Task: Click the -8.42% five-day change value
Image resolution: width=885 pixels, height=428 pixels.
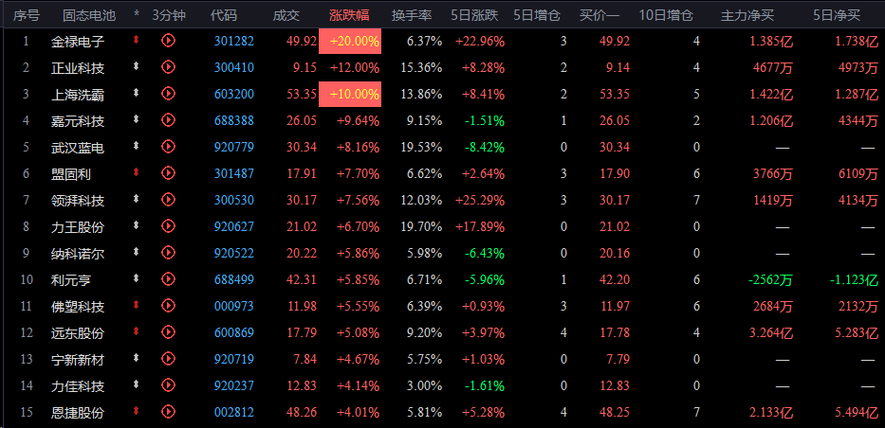Action: tap(485, 147)
